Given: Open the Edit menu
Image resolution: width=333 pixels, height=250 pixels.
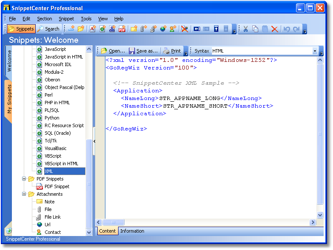Looking at the screenshot, I should (26, 19).
